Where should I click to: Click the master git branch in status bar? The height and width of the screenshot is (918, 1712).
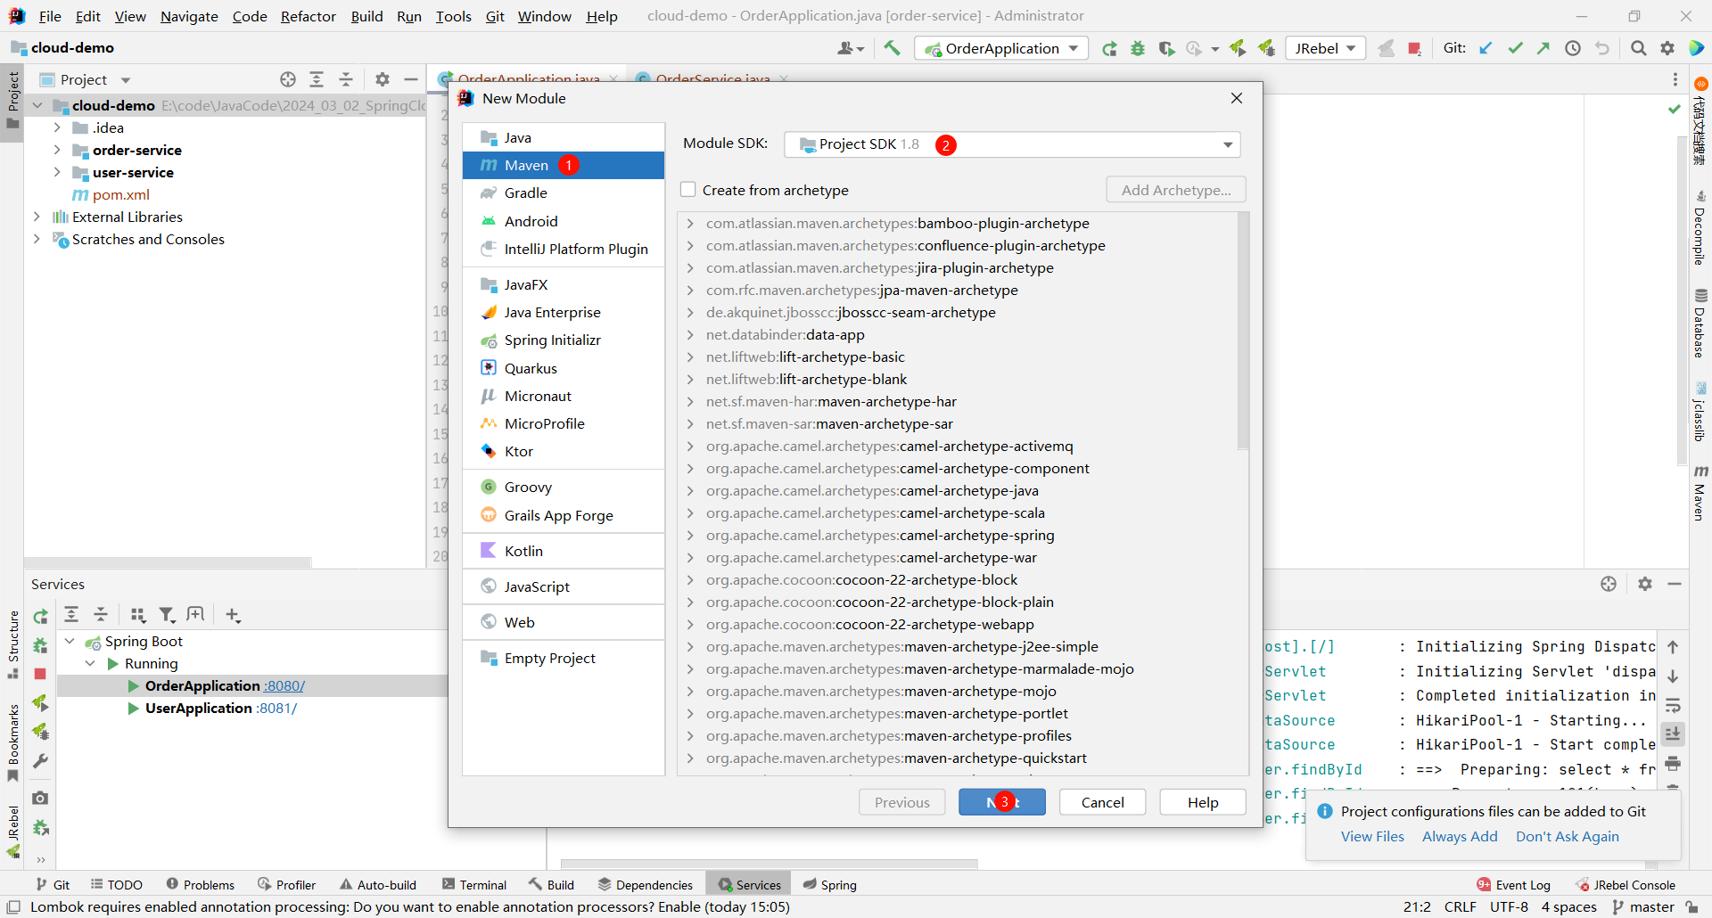click(x=1643, y=907)
